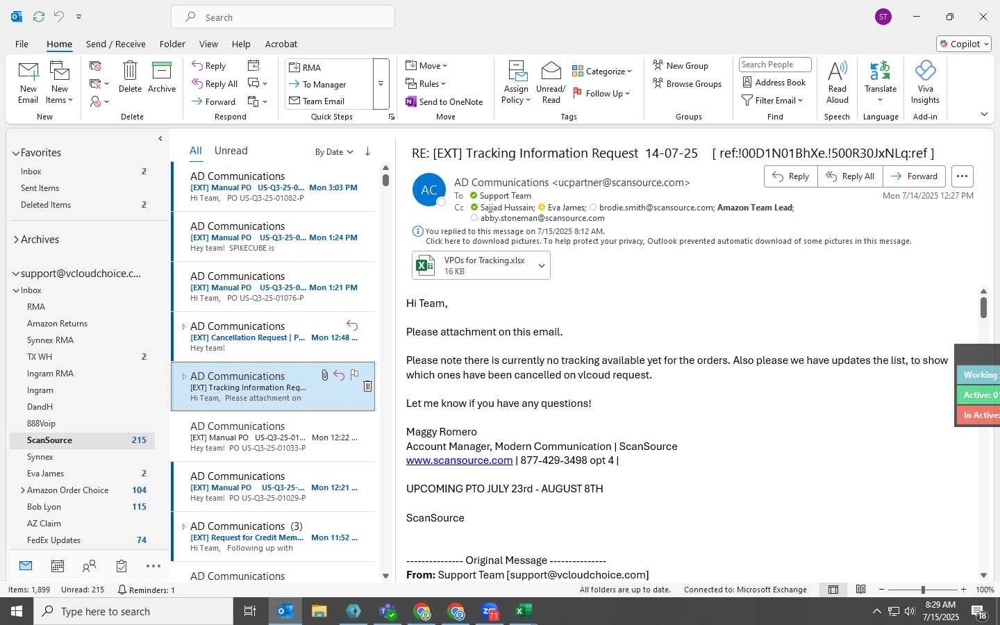Open Windows Start menu
The width and height of the screenshot is (1000, 625).
point(17,611)
